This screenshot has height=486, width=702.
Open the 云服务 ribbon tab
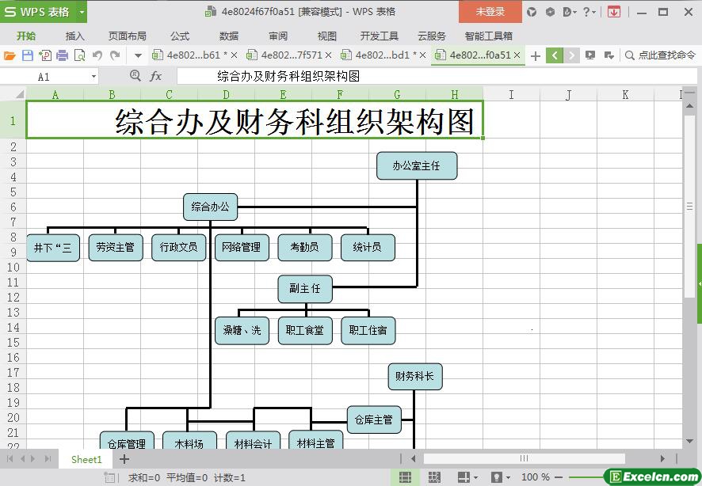coord(432,36)
